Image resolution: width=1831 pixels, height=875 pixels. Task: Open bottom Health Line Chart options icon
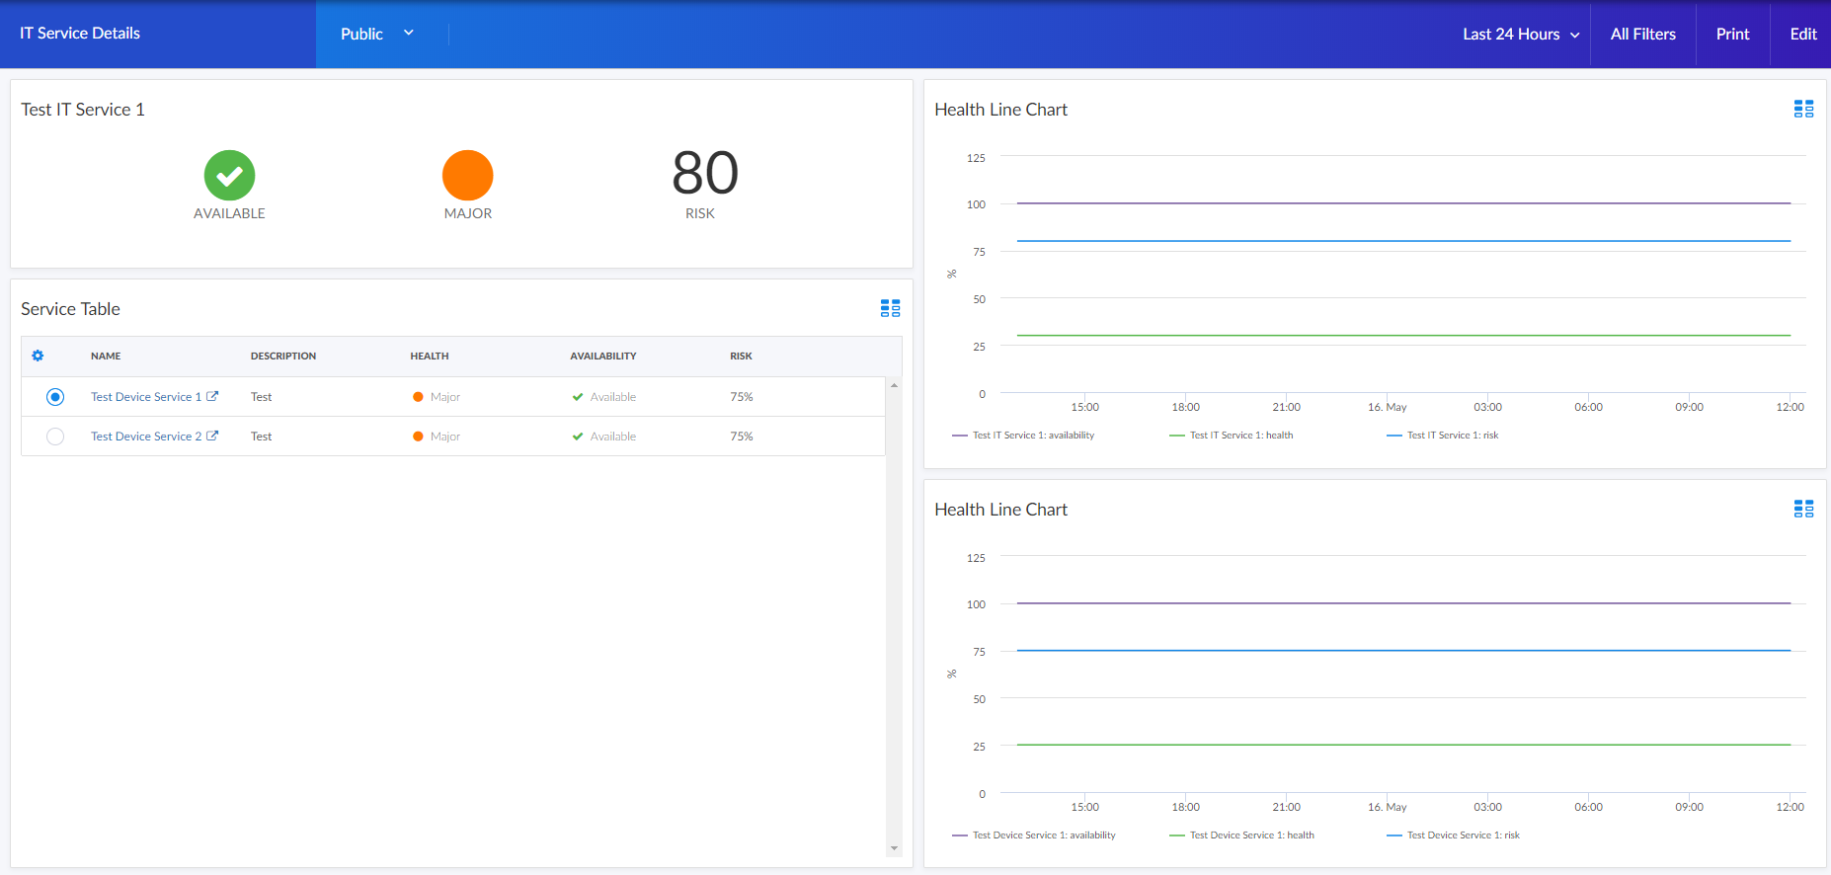[1803, 509]
